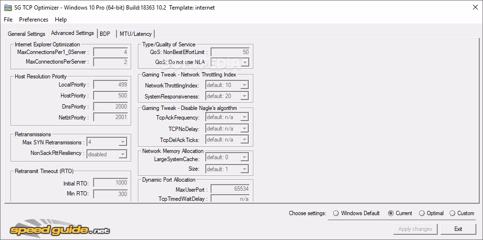The image size is (483, 240).
Task: Click the Exit button
Action: coord(458,229)
